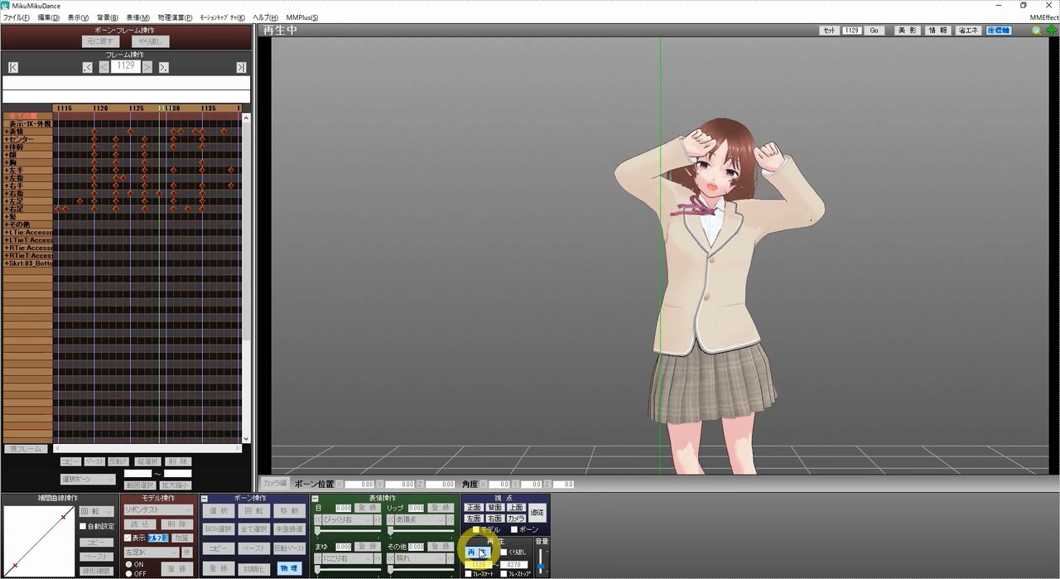Go to previous keyframe with .< button

(x=88, y=67)
